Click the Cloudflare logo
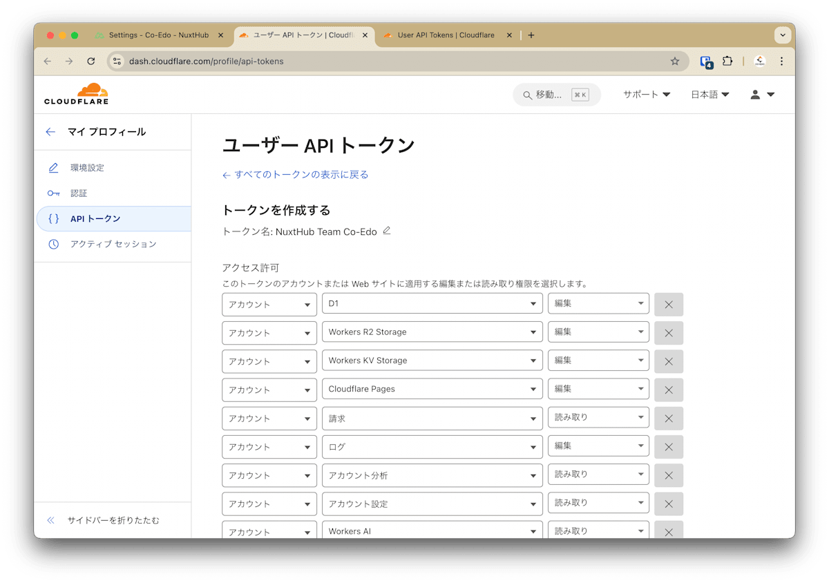829x583 pixels. click(76, 94)
